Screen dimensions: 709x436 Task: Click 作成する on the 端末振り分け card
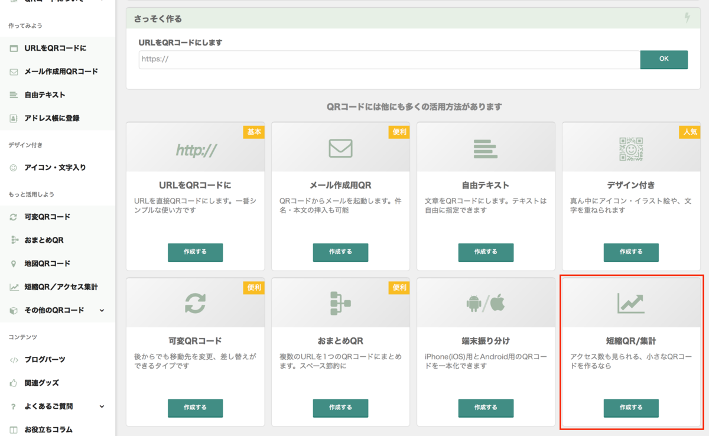(486, 408)
